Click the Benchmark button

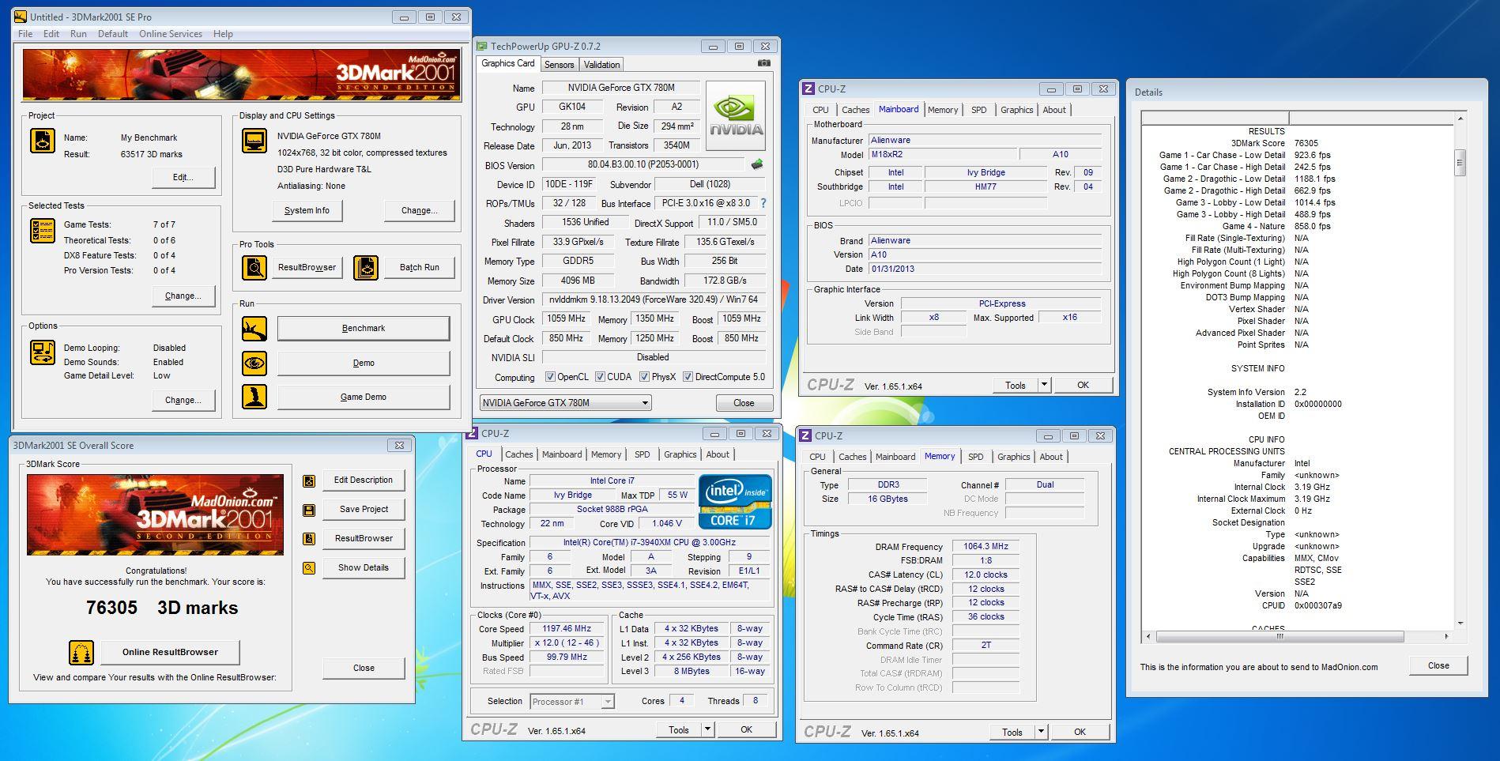pos(364,329)
